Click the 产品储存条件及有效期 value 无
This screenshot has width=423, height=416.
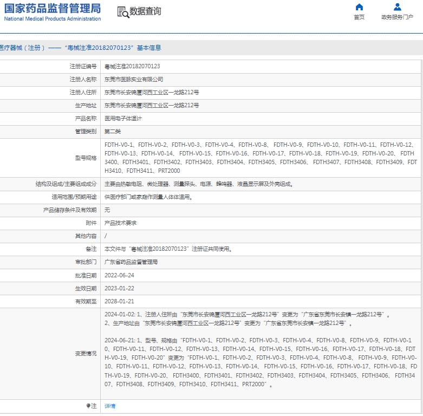pyautogui.click(x=107, y=210)
